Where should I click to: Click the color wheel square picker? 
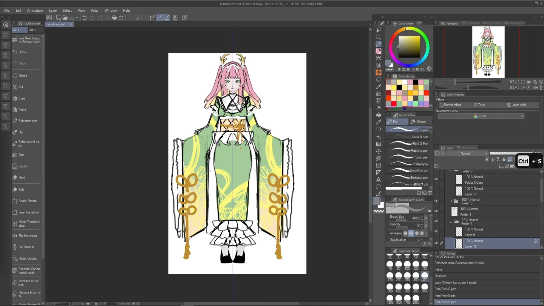pos(409,47)
